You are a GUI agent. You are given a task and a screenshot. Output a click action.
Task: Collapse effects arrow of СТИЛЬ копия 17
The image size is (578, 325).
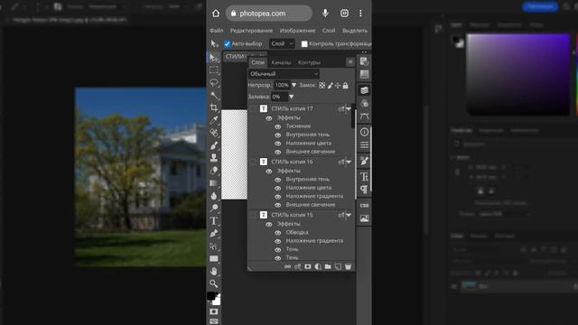tap(349, 108)
